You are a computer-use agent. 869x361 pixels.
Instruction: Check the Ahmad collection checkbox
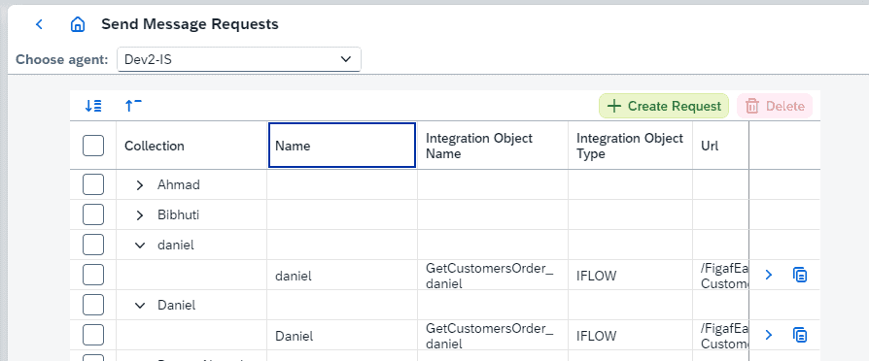point(93,184)
